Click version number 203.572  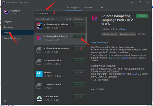(x=142, y=34)
